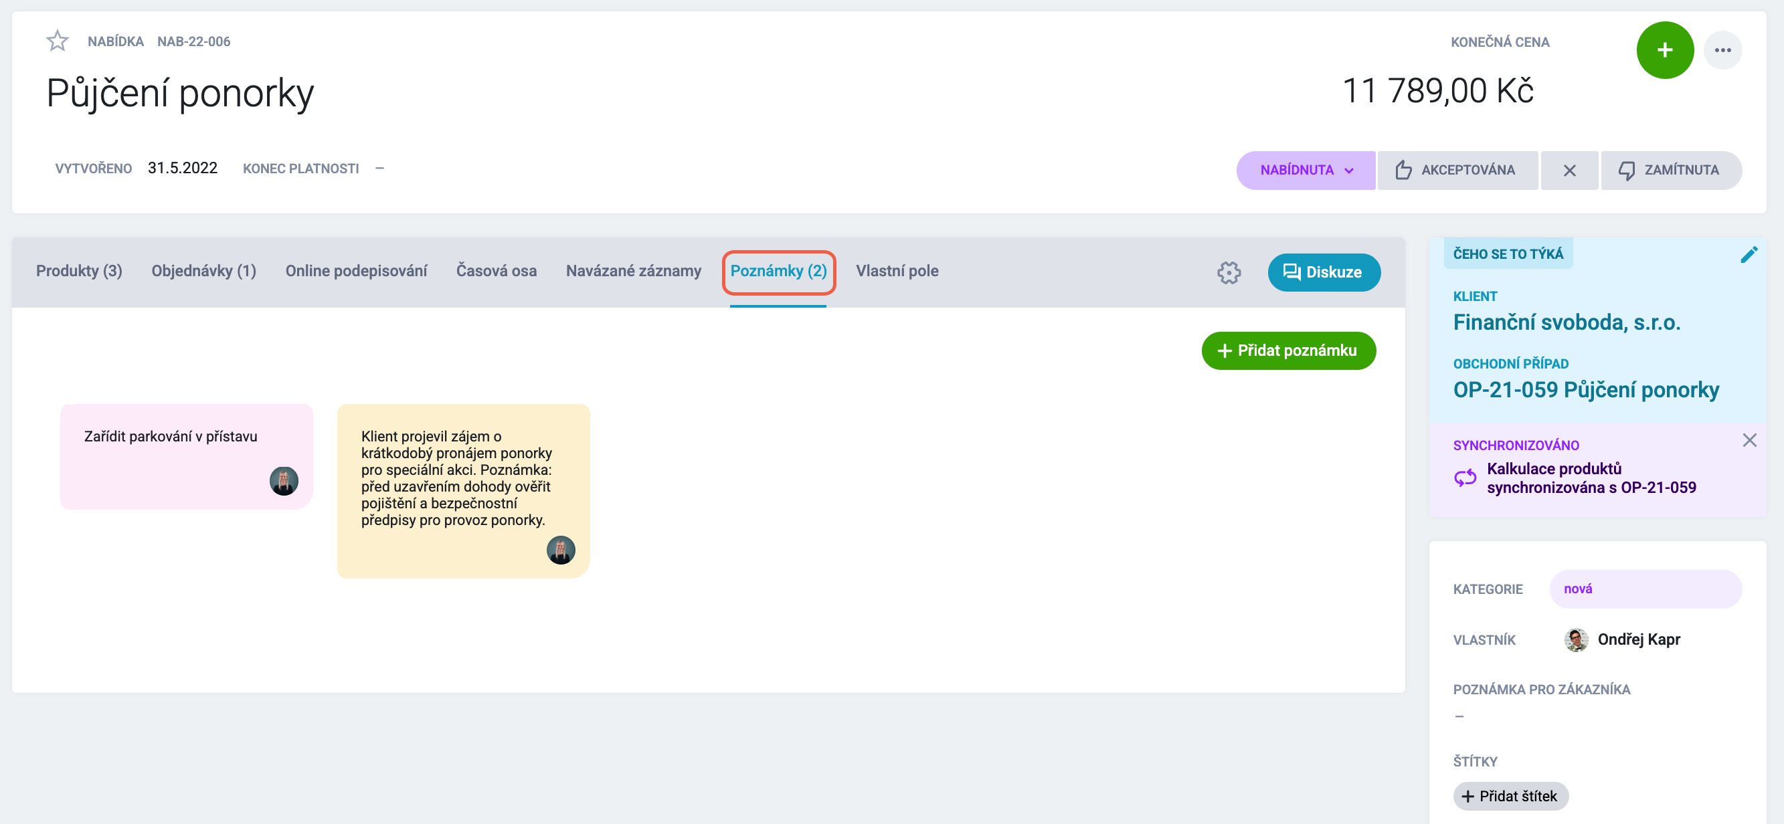Click author avatar on the yellow note
Image resolution: width=1784 pixels, height=824 pixels.
pos(560,550)
